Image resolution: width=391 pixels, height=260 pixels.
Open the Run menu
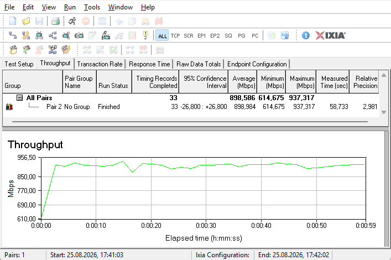[x=70, y=7]
